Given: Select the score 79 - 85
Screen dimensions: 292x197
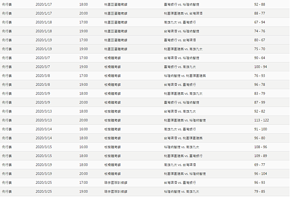Looking at the screenshot, I should pyautogui.click(x=259, y=192).
